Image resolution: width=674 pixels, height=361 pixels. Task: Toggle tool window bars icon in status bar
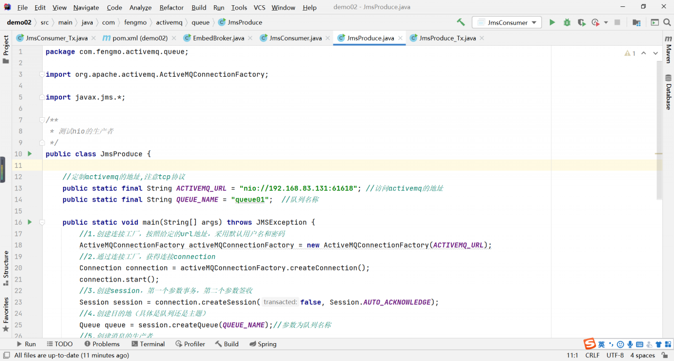6,356
